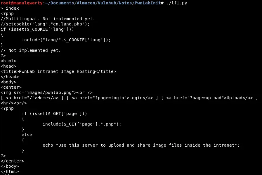
Task: Click the echo 'Use this server' line
Action: pyautogui.click(x=141, y=145)
